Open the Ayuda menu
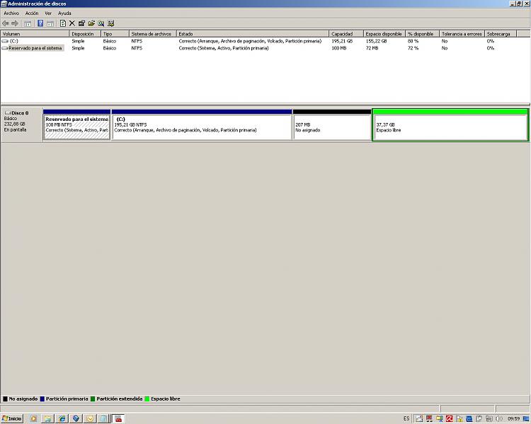The image size is (531, 424). 64,13
